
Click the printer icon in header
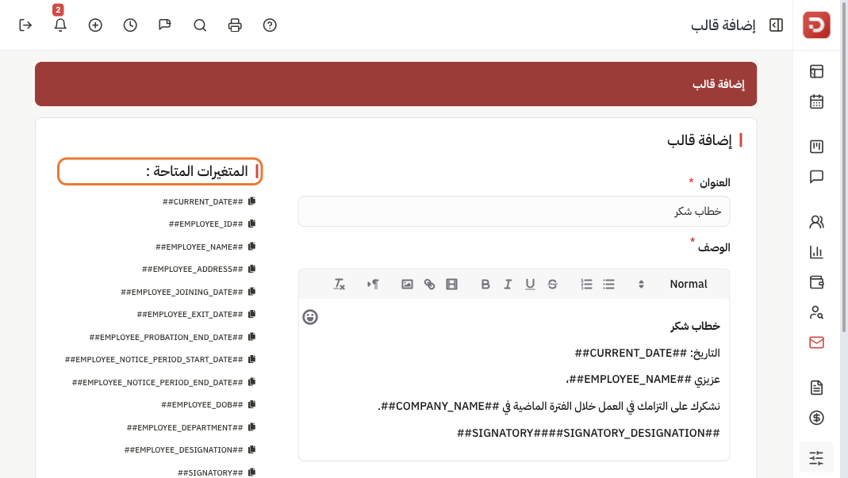click(235, 25)
